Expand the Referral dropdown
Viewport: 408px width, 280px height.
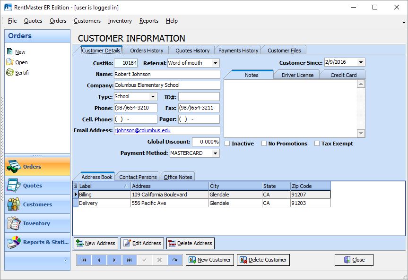215,63
